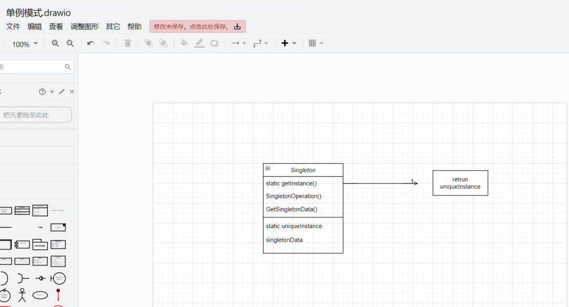Image resolution: width=569 pixels, height=307 pixels.
Task: Click the delete trash icon
Action: pos(127,44)
